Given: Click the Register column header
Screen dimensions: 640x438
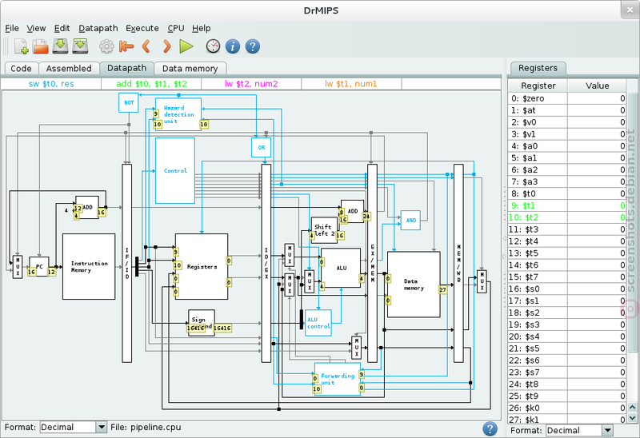Looking at the screenshot, I should pyautogui.click(x=538, y=86).
